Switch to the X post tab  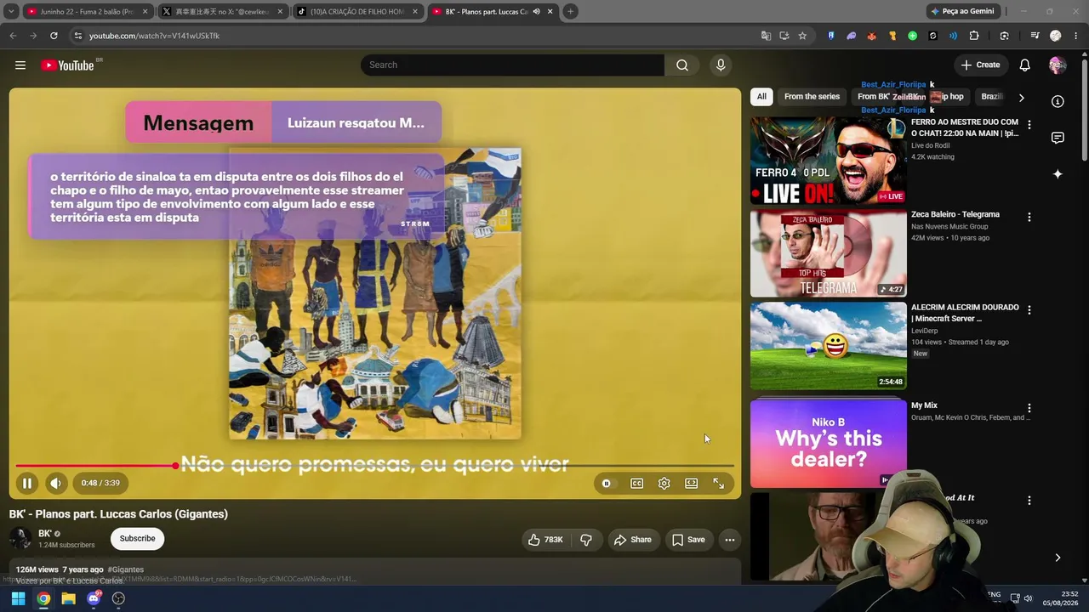[222, 12]
